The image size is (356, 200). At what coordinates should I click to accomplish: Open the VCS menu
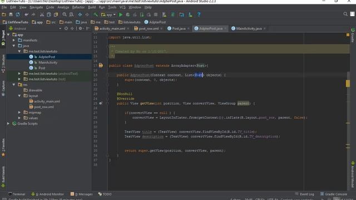[x=122, y=7]
